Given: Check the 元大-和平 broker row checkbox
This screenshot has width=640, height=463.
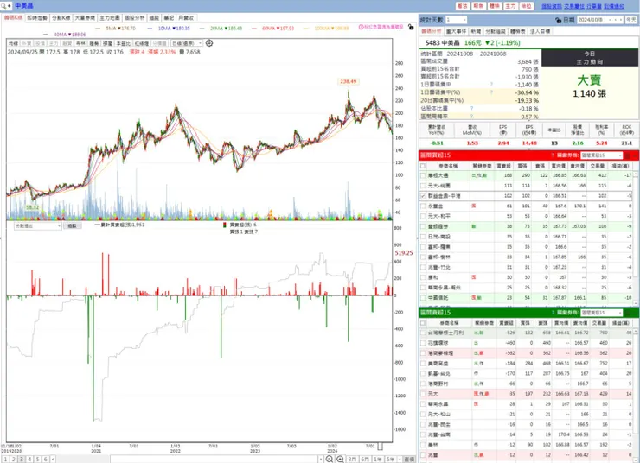Looking at the screenshot, I should coord(423,217).
